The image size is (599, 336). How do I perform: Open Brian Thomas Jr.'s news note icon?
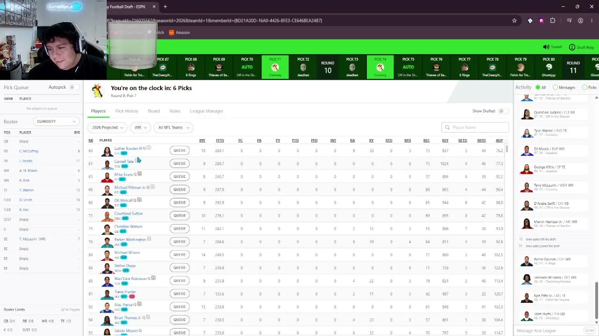[x=147, y=317]
